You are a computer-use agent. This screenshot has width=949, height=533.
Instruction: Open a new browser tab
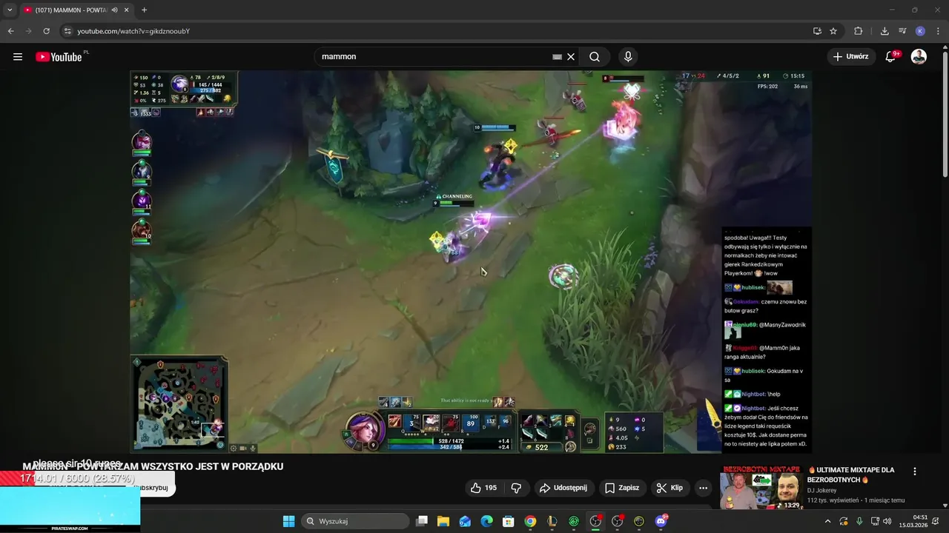(x=144, y=10)
